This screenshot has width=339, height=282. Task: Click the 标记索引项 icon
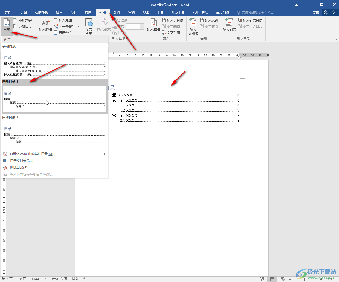click(193, 22)
